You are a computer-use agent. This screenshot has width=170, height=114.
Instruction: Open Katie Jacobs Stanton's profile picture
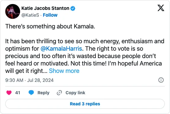click(13, 11)
